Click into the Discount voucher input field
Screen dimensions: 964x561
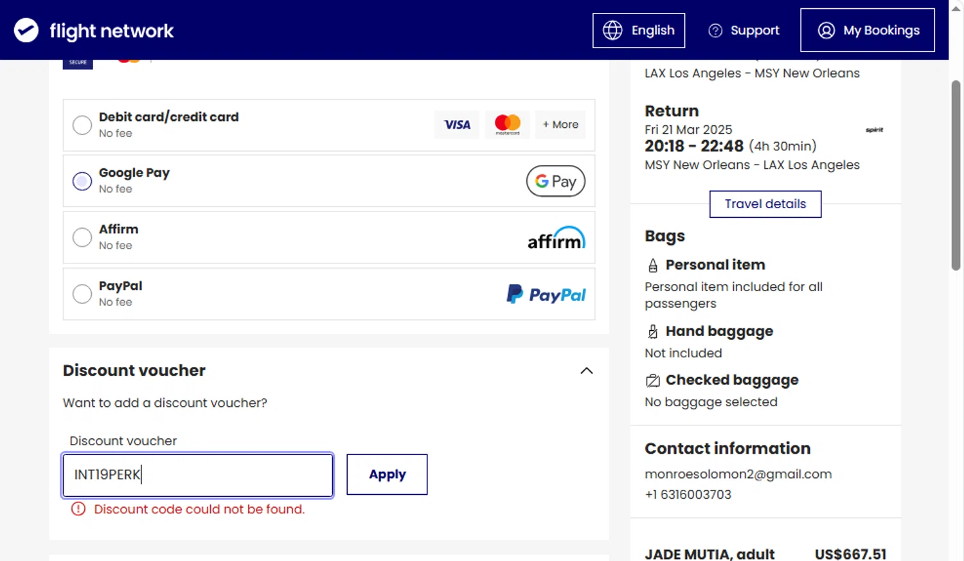pyautogui.click(x=197, y=475)
